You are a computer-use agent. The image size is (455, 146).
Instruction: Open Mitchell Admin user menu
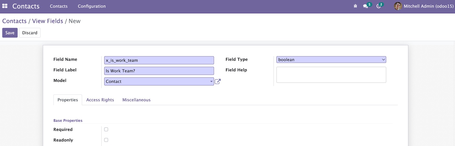coord(423,6)
